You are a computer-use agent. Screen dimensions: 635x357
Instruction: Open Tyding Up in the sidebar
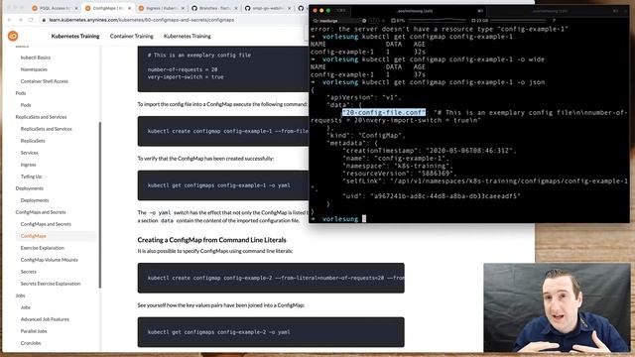tap(31, 177)
